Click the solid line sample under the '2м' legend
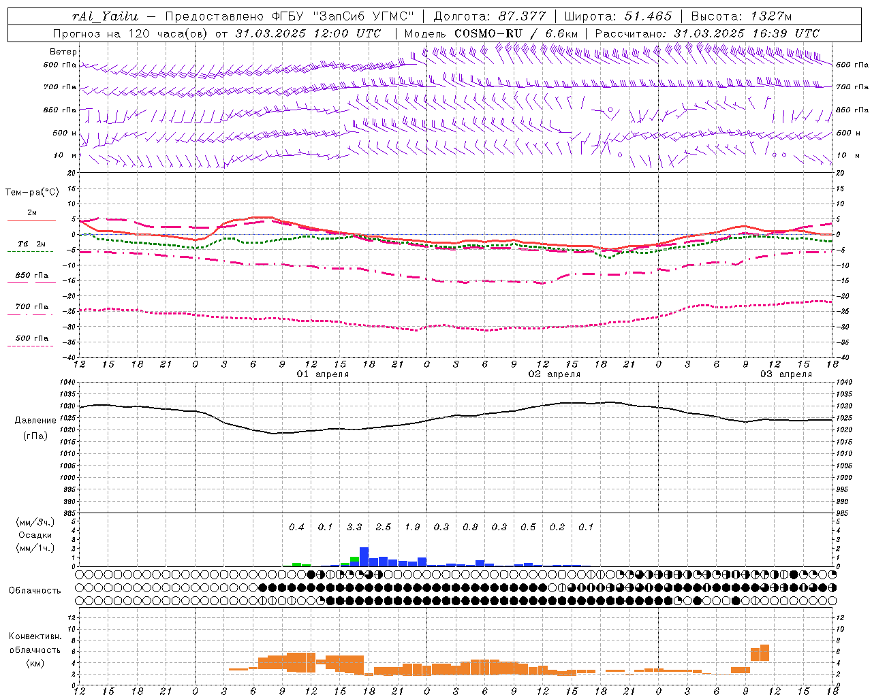872x697 pixels. point(31,221)
